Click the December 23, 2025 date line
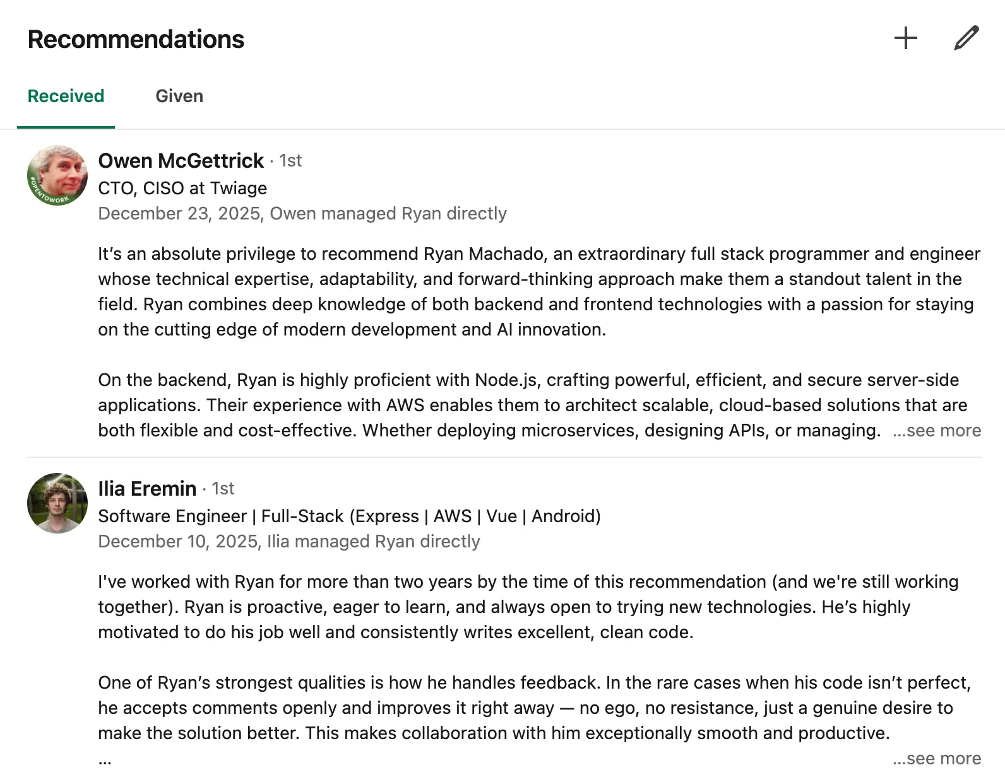Screen dimensions: 1005x782 tap(302, 214)
